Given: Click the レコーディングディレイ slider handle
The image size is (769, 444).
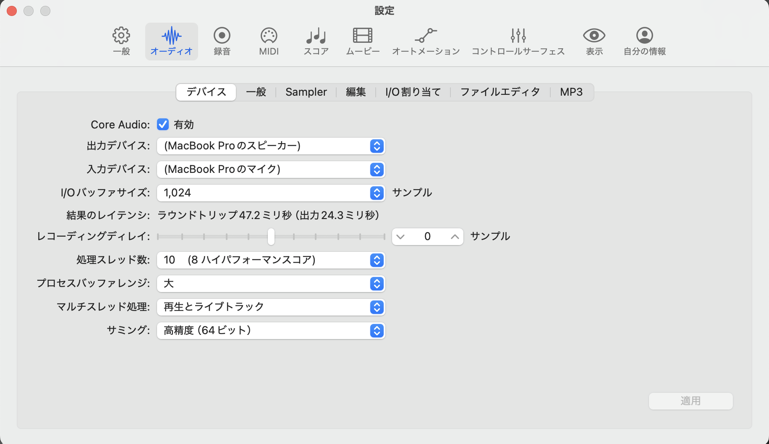Looking at the screenshot, I should click(271, 237).
